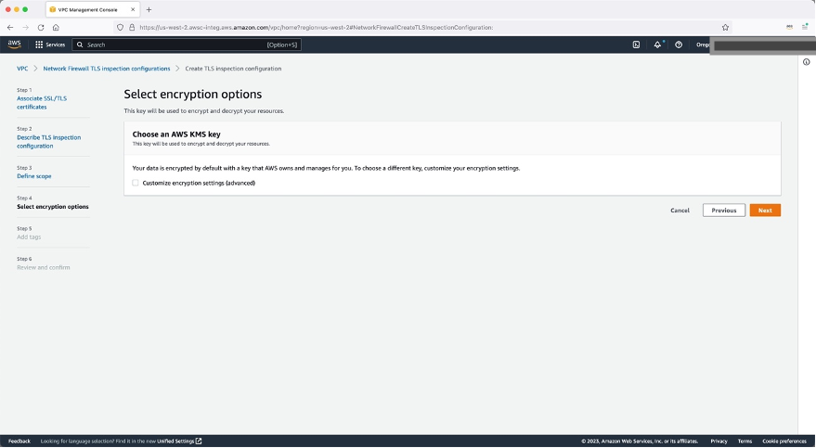This screenshot has width=816, height=448.
Task: Click the Unified Settings external link icon
Action: [x=199, y=442]
